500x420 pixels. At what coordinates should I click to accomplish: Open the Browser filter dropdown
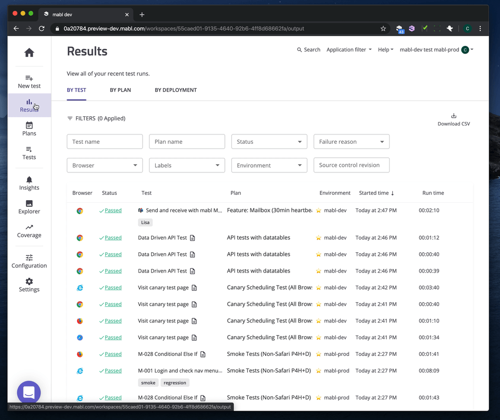pyautogui.click(x=105, y=165)
